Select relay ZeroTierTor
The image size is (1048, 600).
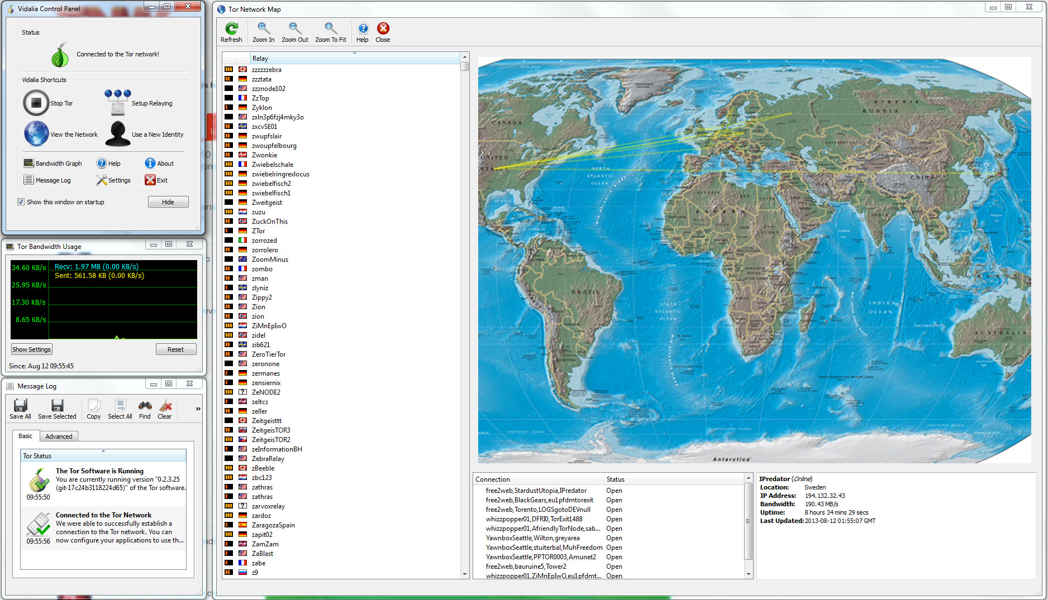pos(342,354)
